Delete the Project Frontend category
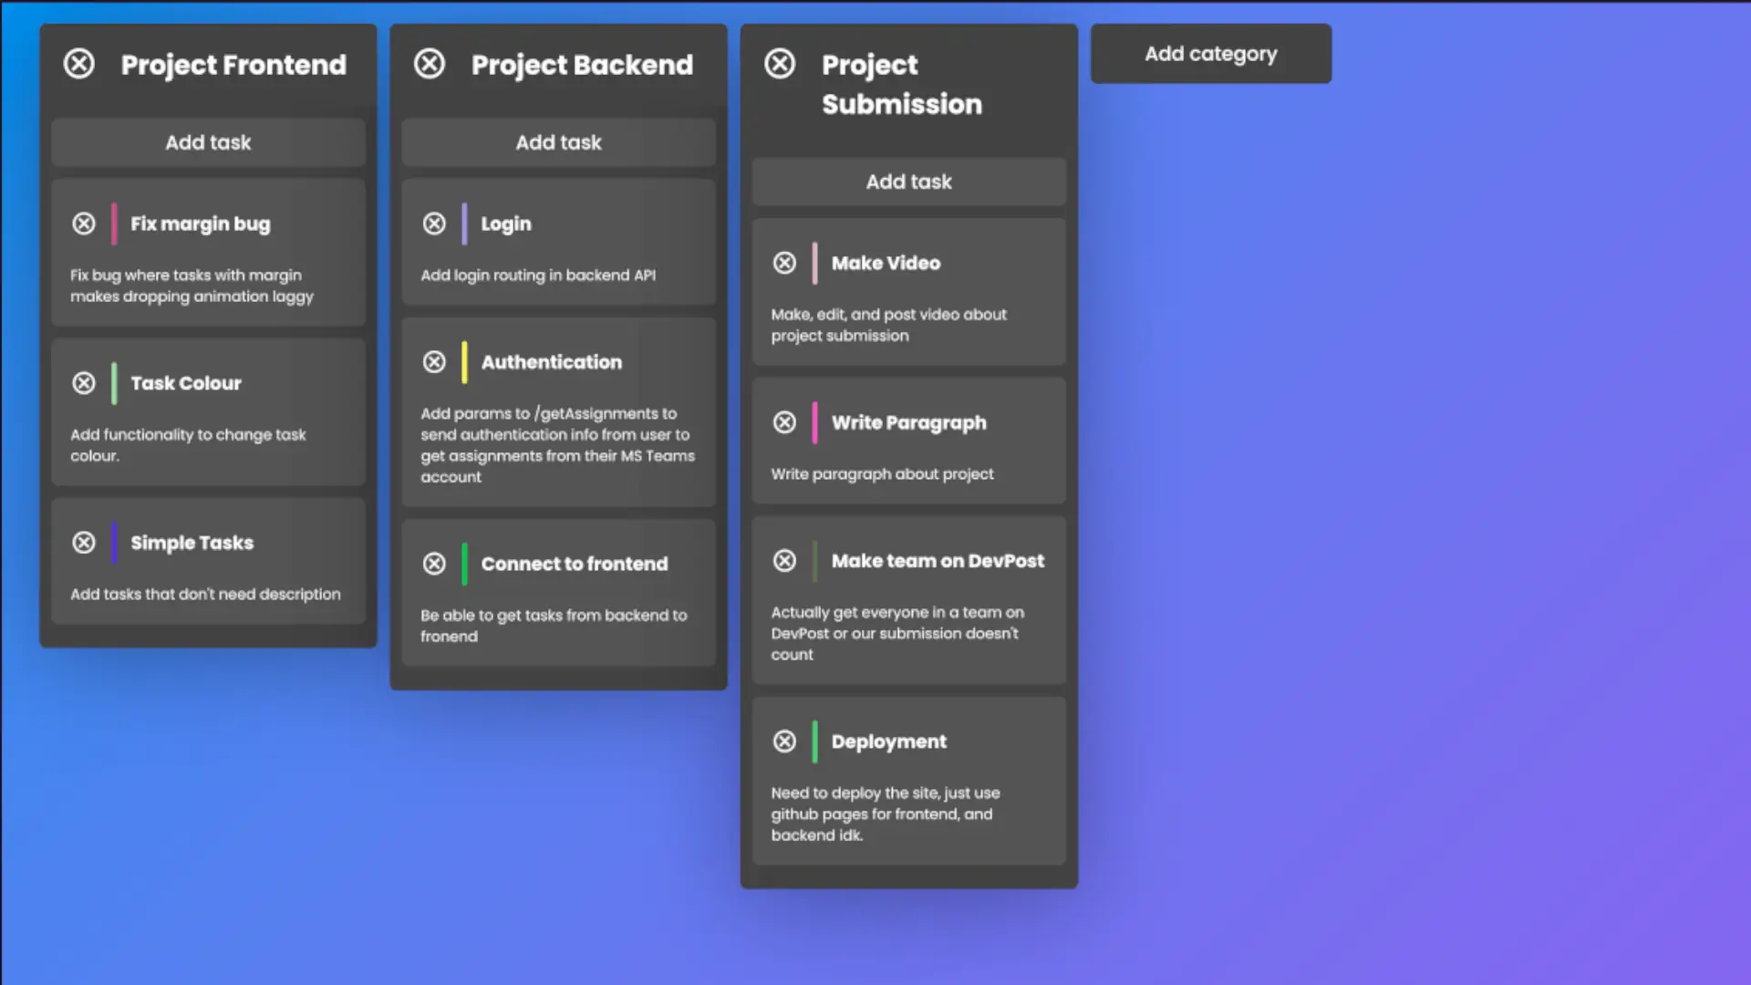This screenshot has width=1751, height=985. click(x=78, y=64)
